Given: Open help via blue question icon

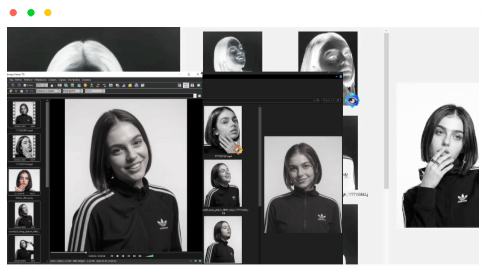Looking at the screenshot, I should pyautogui.click(x=340, y=76).
